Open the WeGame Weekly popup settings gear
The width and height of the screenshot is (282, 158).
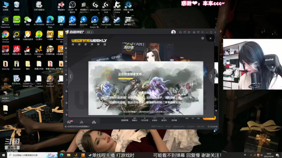tap(203, 38)
